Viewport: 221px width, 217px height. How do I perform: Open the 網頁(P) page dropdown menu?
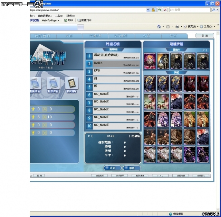tap(191, 27)
